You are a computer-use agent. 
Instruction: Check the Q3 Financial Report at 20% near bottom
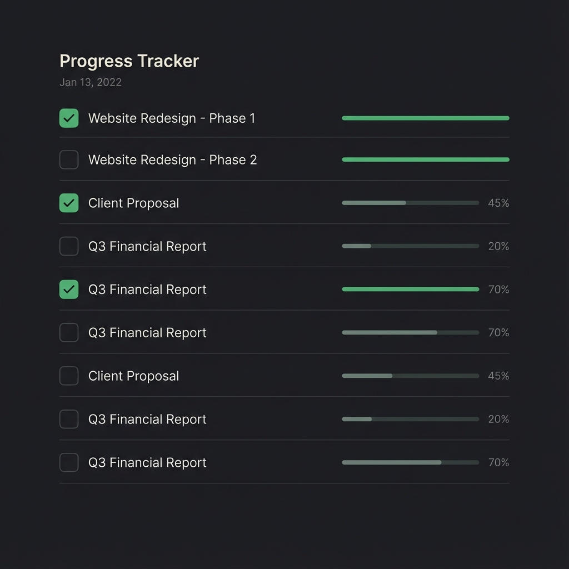[x=69, y=419]
